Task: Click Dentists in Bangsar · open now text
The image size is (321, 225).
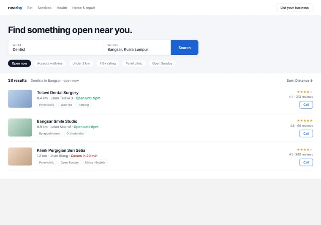Action: pyautogui.click(x=54, y=80)
